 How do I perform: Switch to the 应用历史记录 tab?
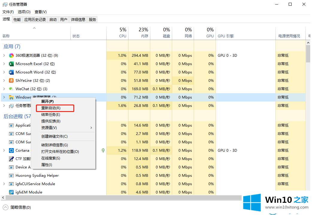pyautogui.click(x=35, y=19)
